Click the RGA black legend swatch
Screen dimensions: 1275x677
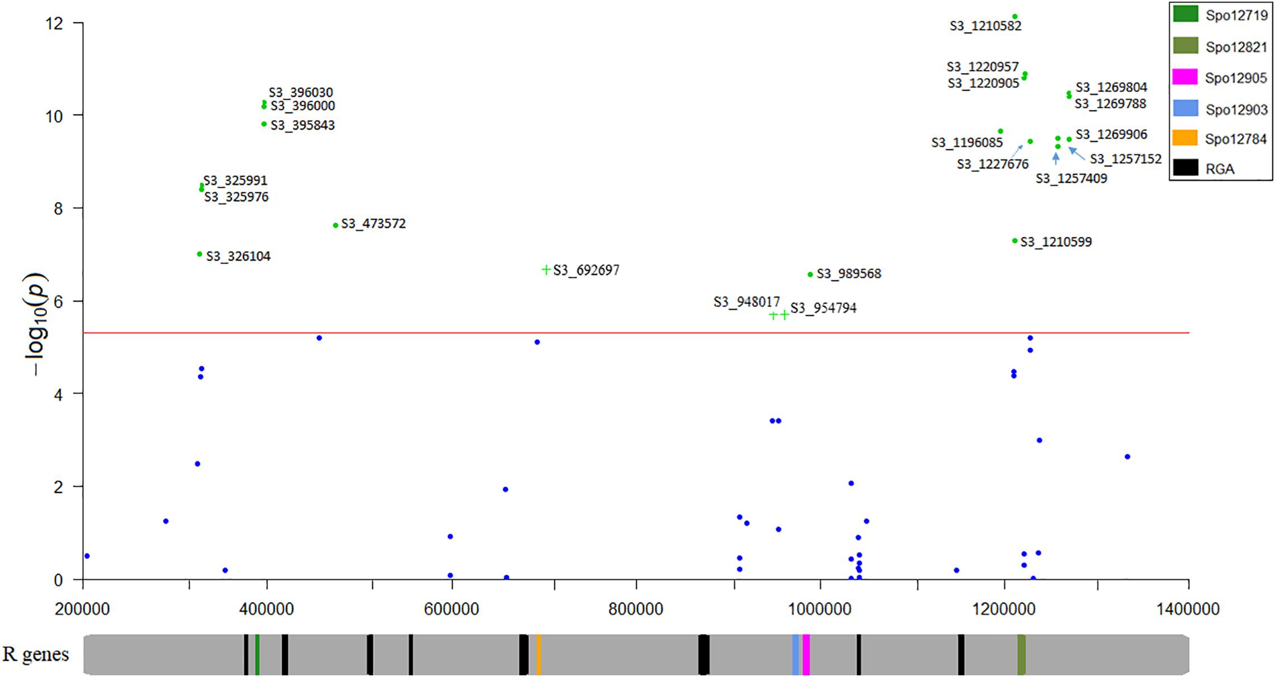pos(1186,168)
